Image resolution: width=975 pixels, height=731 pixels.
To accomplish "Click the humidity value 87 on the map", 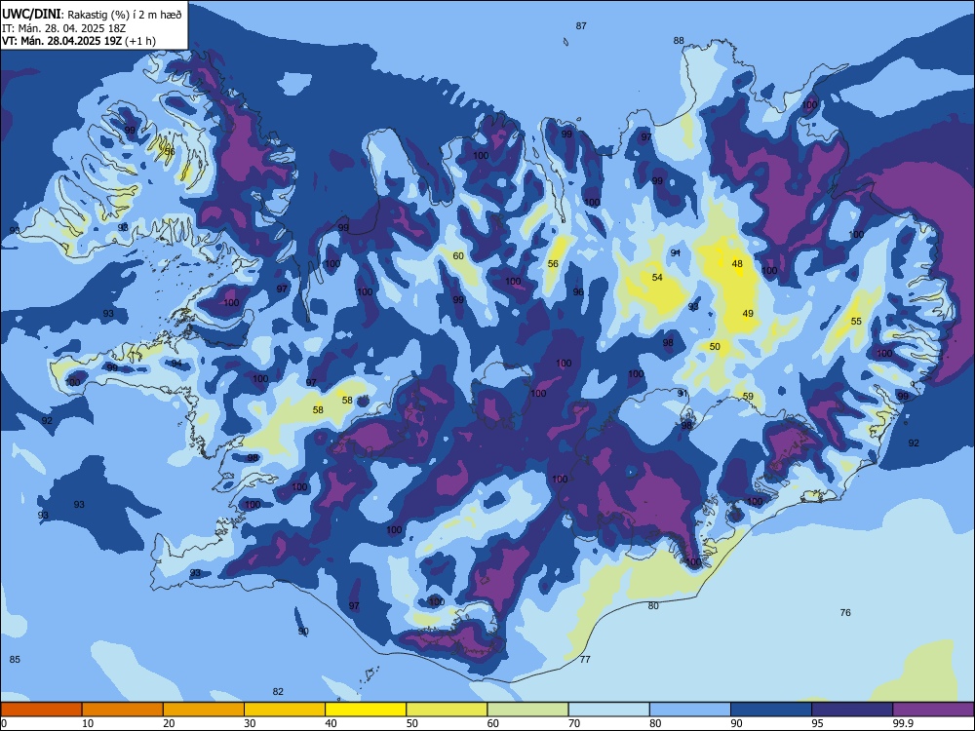I will [581, 26].
